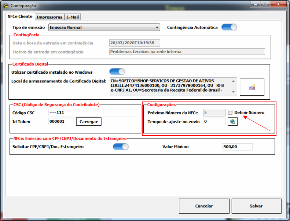Click the Cancelar button

pyautogui.click(x=204, y=206)
